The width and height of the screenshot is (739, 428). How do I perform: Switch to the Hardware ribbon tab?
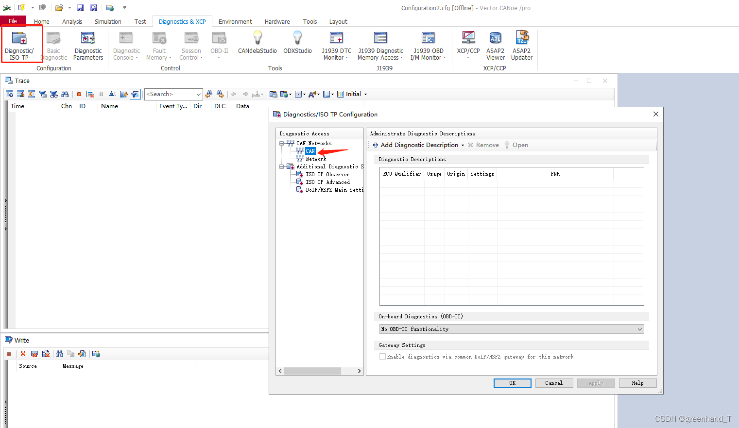277,22
